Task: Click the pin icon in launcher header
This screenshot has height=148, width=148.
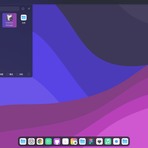Action: (29, 9)
